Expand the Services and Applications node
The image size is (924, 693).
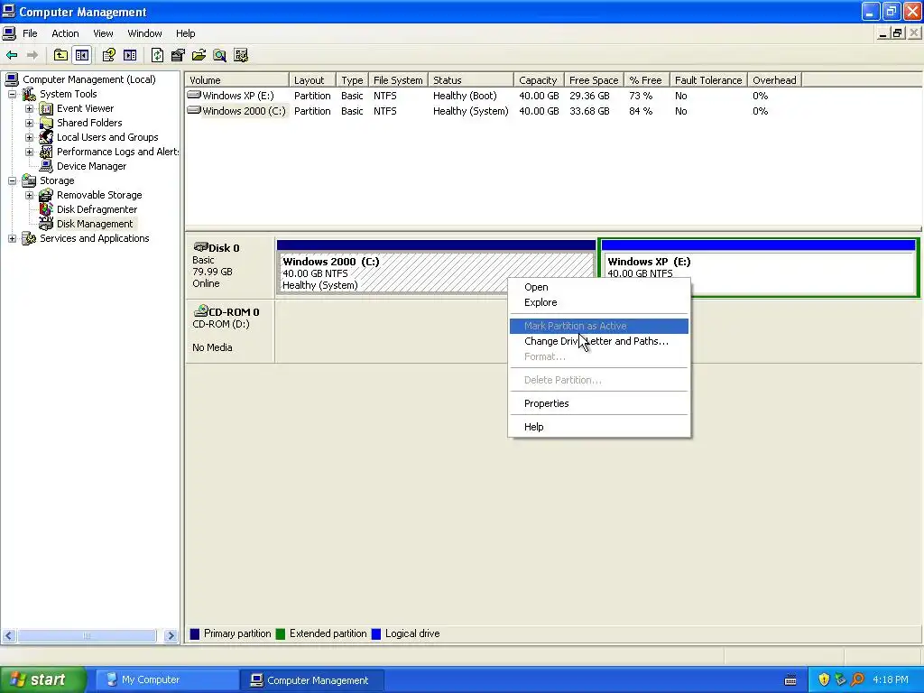pos(12,238)
